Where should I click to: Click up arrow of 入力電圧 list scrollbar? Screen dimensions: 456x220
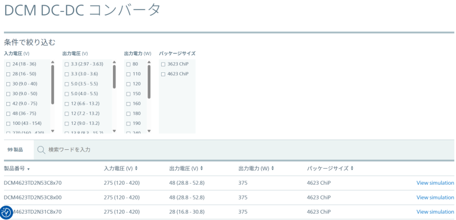pos(52,62)
